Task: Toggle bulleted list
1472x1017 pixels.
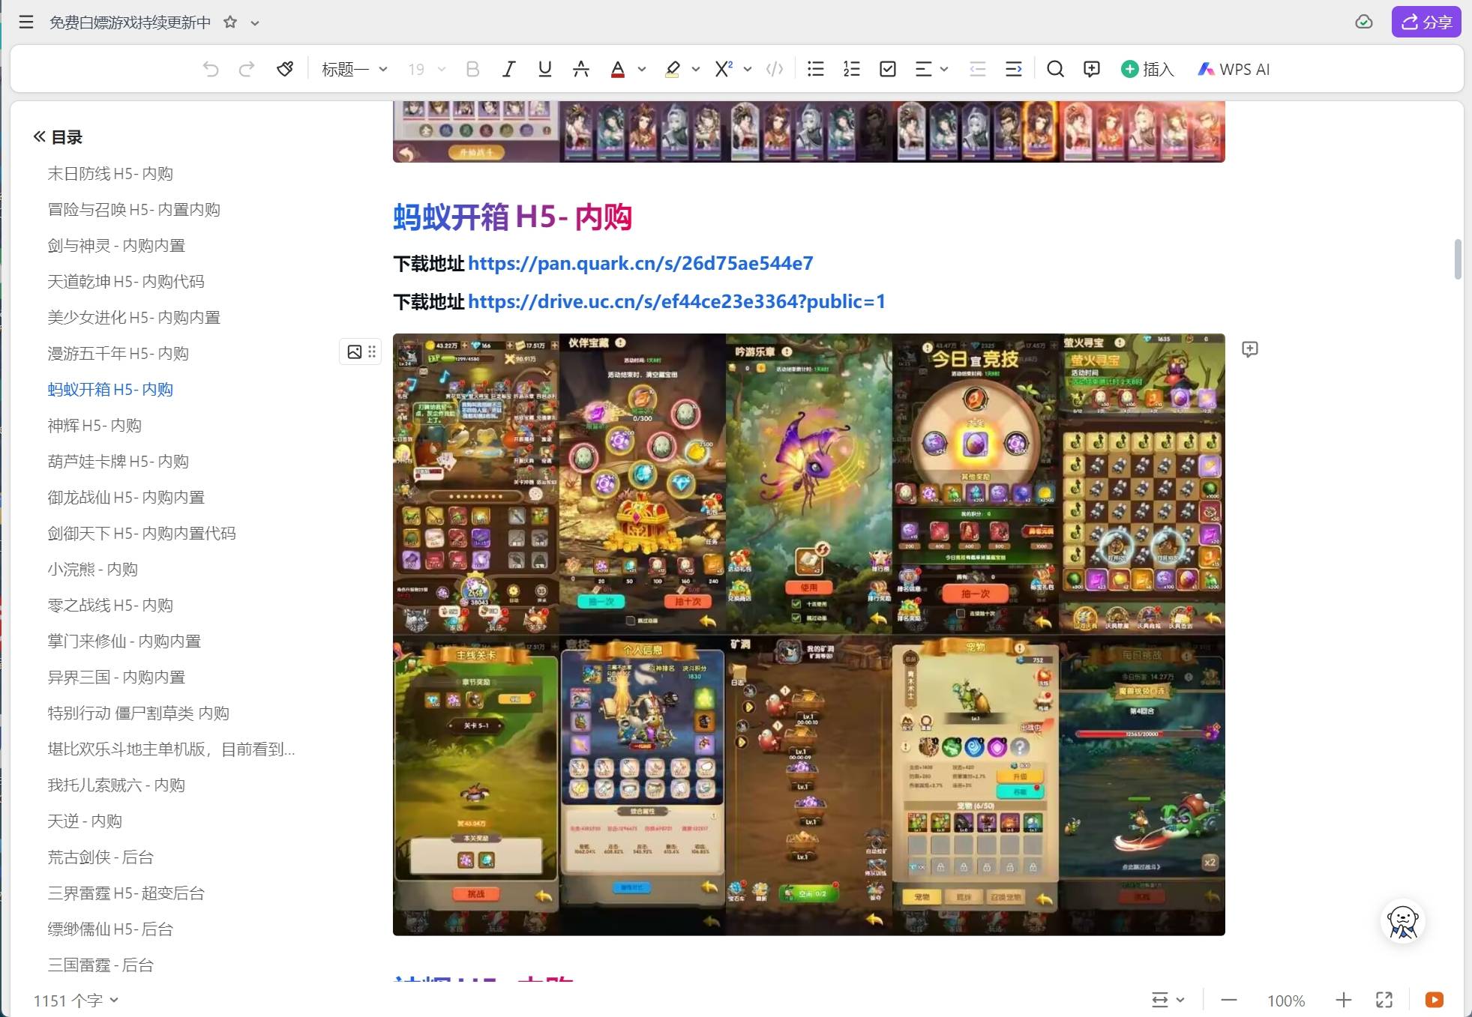Action: [x=816, y=69]
